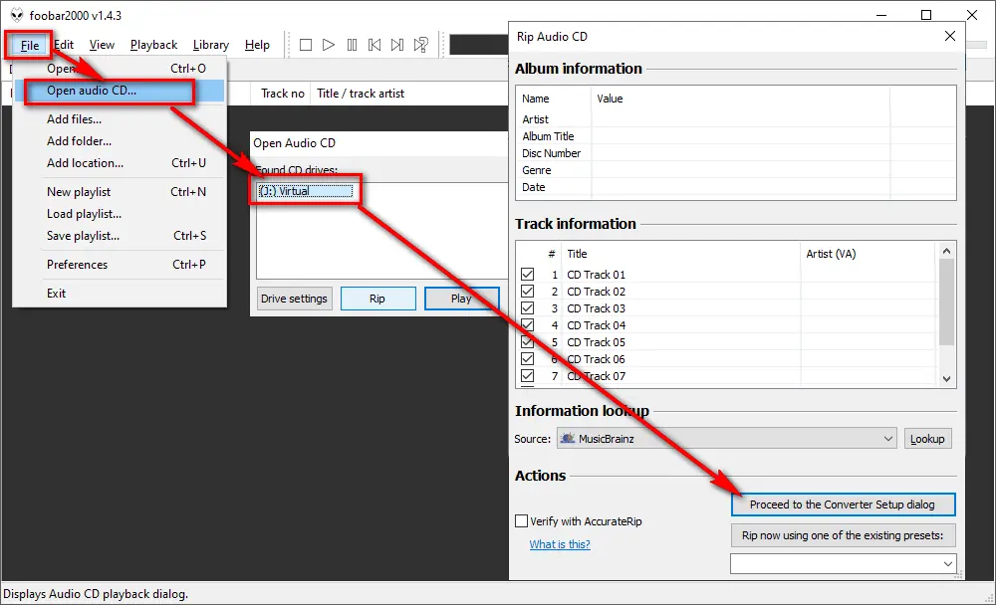Select the (J:) Virtual CD drive
Screen dimensions: 996x605
point(306,191)
